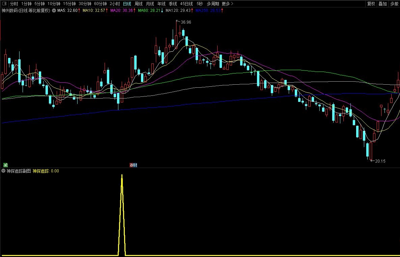Screen dimensions: 400x257
Task: Click the 神探追踪副图 sub-chart title
Action: [19, 171]
